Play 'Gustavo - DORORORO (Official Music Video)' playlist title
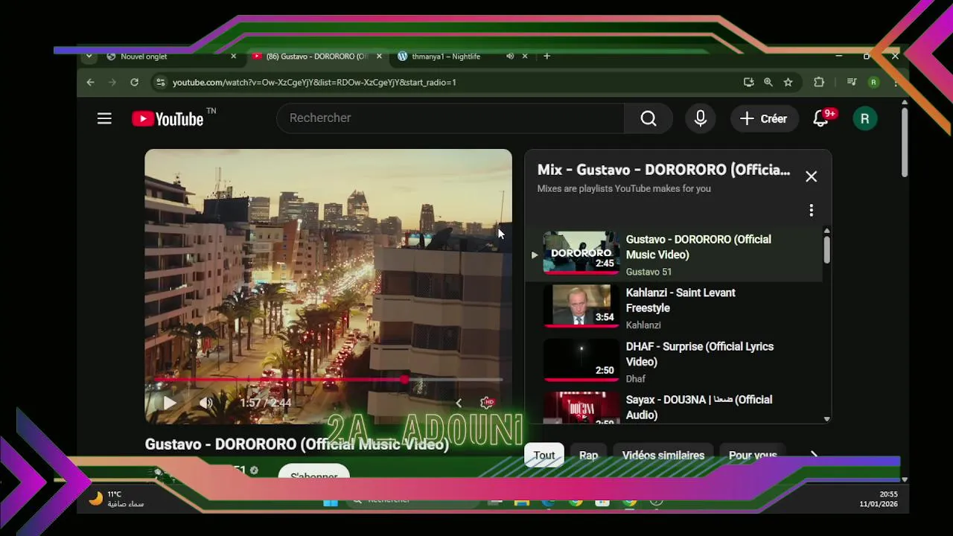The height and width of the screenshot is (536, 953). [698, 247]
